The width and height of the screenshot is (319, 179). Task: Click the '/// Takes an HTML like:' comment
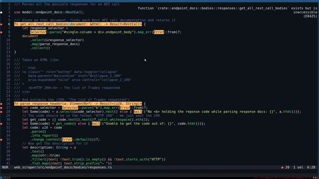click(x=37, y=60)
